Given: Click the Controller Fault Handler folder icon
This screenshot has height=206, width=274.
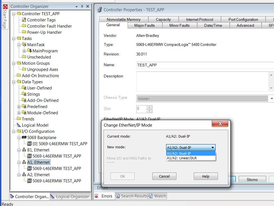Looking at the screenshot, I should 24,26.
